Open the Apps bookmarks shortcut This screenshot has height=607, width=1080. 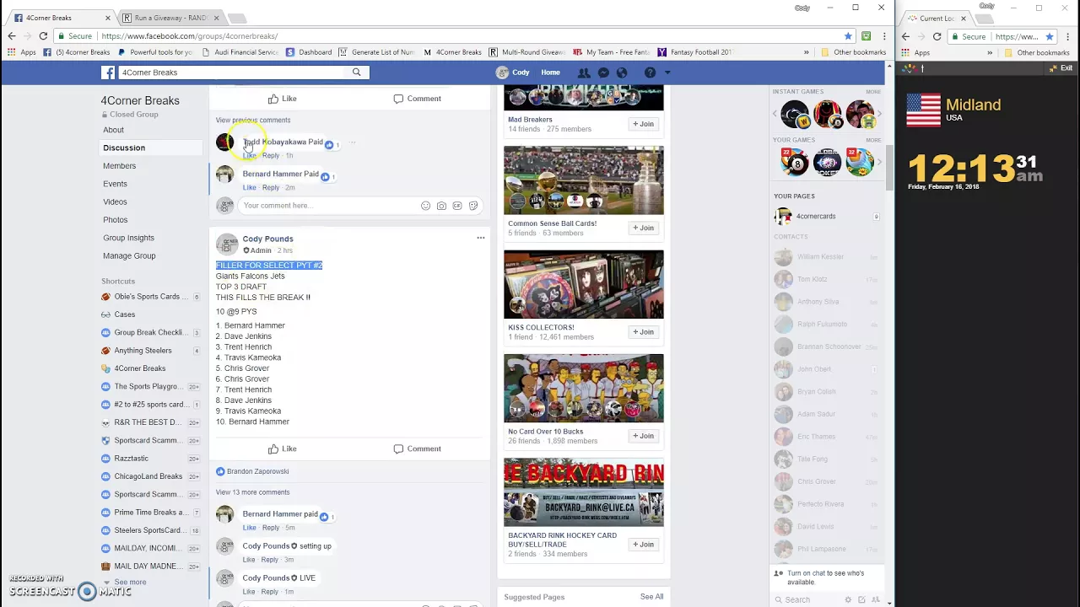coord(22,52)
